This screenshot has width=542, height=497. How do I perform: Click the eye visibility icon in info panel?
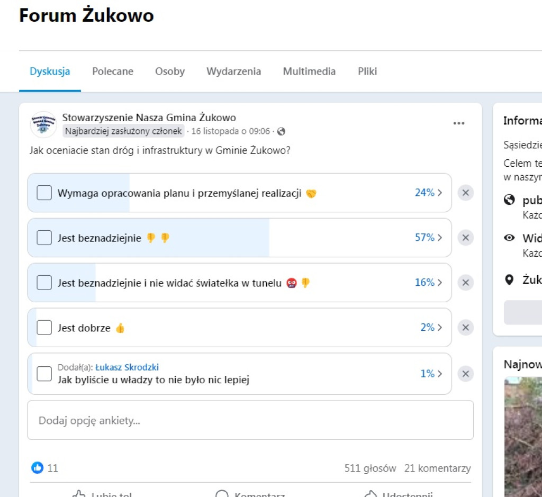(509, 238)
